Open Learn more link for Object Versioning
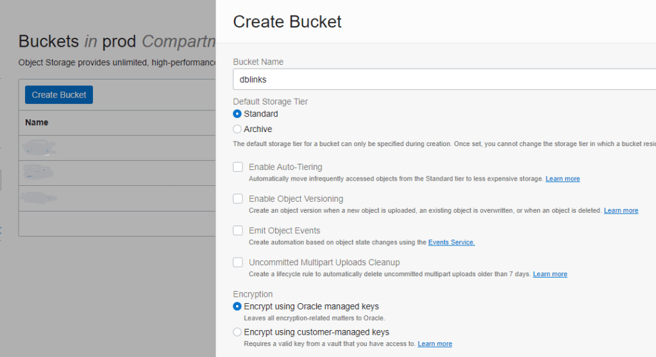This screenshot has height=357, width=656. pos(621,211)
